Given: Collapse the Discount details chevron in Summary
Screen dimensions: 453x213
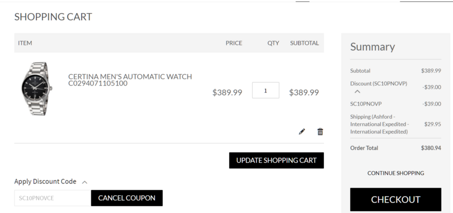Looking at the screenshot, I should [x=357, y=92].
